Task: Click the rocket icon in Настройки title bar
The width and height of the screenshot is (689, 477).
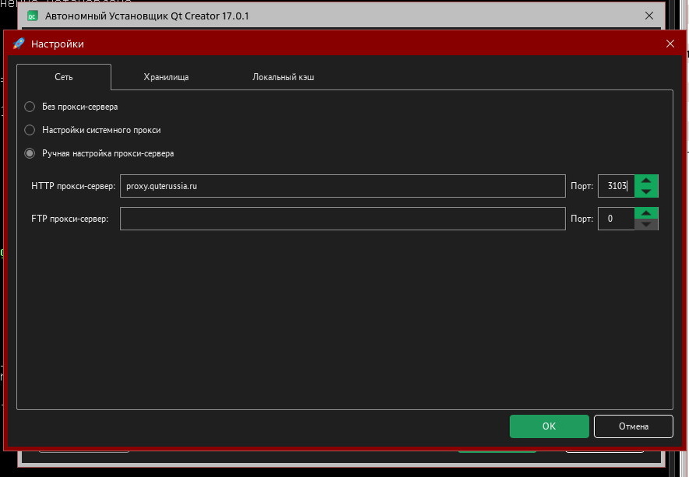Action: click(19, 44)
